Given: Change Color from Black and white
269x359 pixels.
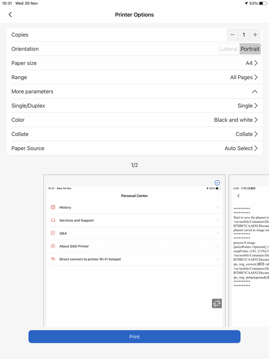Looking at the screenshot, I should coord(134,120).
